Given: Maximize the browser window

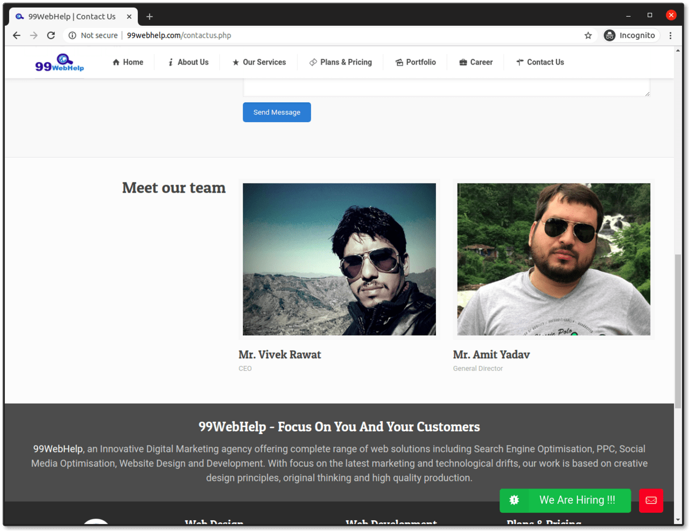Looking at the screenshot, I should (x=650, y=15).
